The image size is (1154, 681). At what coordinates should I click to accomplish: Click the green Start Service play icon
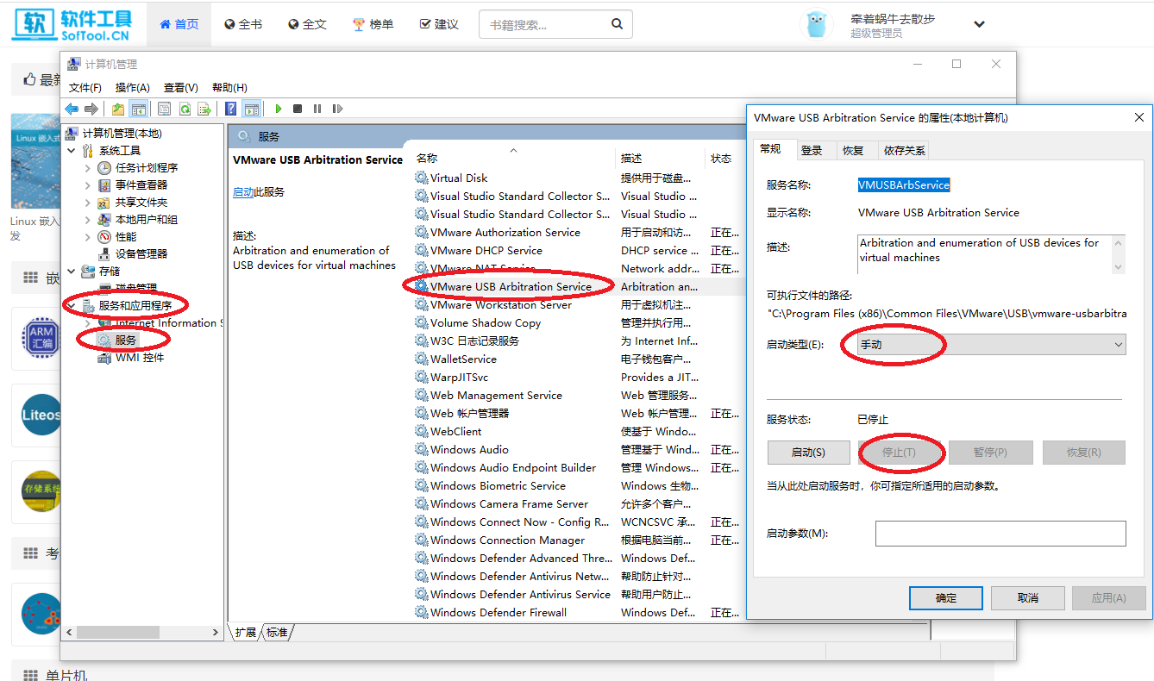point(278,109)
